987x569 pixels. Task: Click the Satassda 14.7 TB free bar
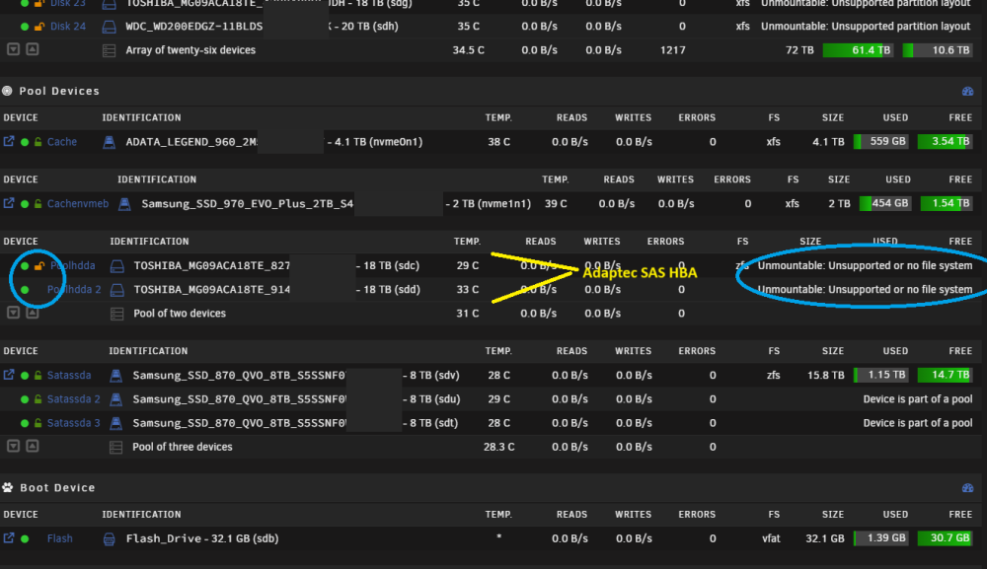[945, 375]
